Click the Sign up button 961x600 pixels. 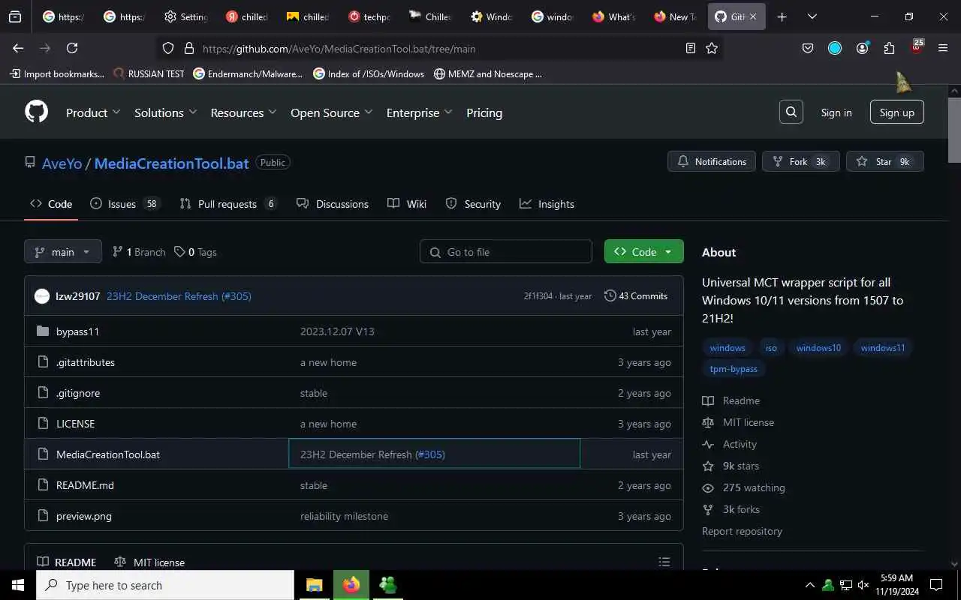[x=896, y=112]
